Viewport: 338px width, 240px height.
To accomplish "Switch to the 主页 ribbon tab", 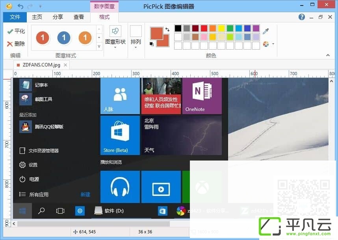I will click(37, 17).
